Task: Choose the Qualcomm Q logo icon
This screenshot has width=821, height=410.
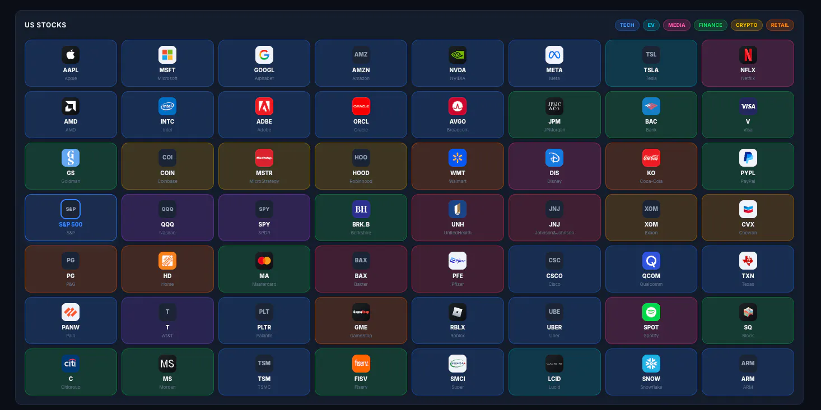Action: click(x=651, y=261)
